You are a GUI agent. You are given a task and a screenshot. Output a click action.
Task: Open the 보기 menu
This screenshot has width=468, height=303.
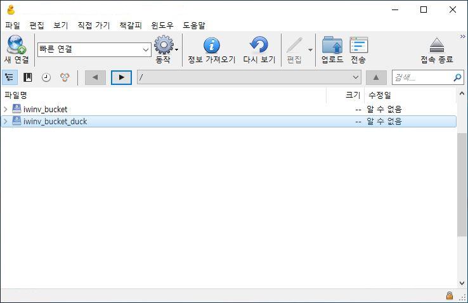(61, 25)
